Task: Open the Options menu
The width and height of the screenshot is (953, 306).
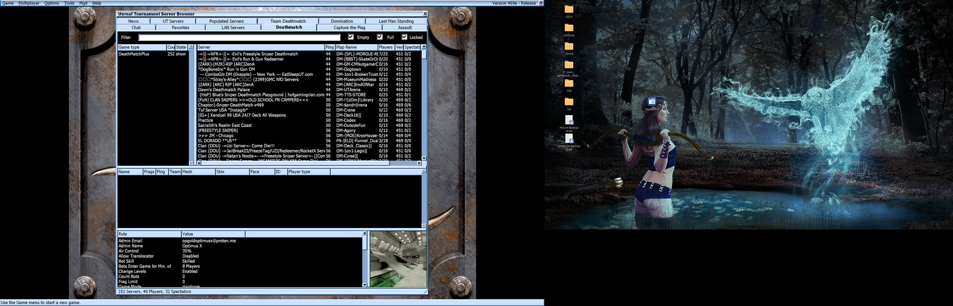Action: pos(52,3)
